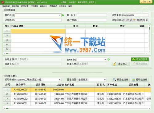This screenshot has width=154, height=113.
Task: Expand the 送货单备注 combo box
Action: [105, 59]
